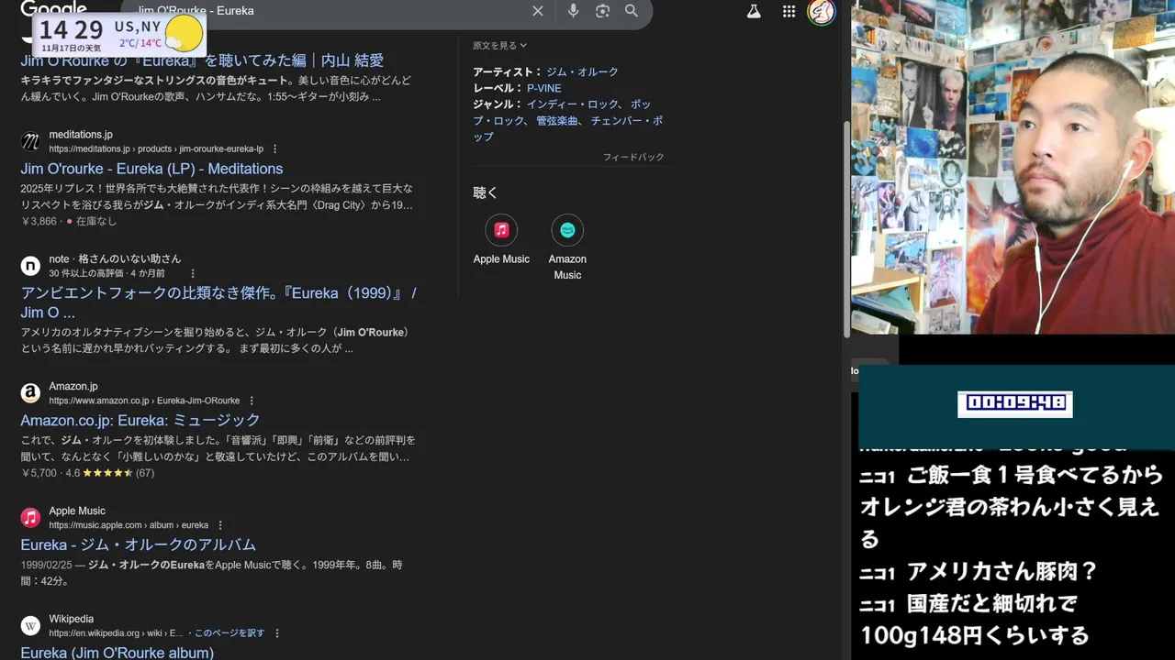Image resolution: width=1175 pixels, height=660 pixels.
Task: Open artist link ジム・オルーク
Action: (x=582, y=72)
